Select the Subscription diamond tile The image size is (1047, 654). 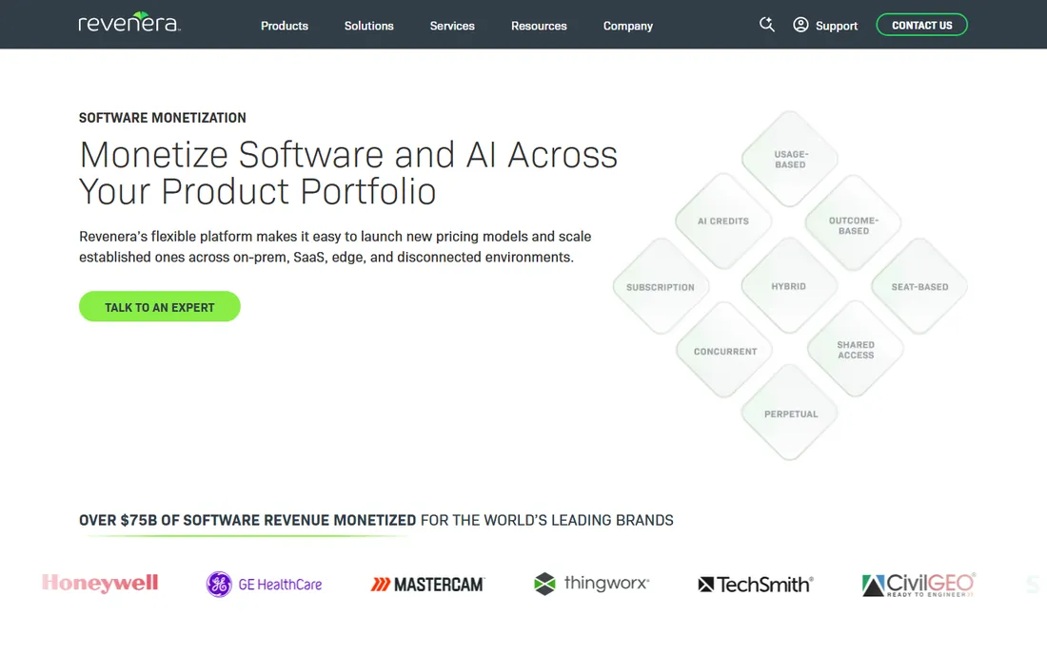661,287
